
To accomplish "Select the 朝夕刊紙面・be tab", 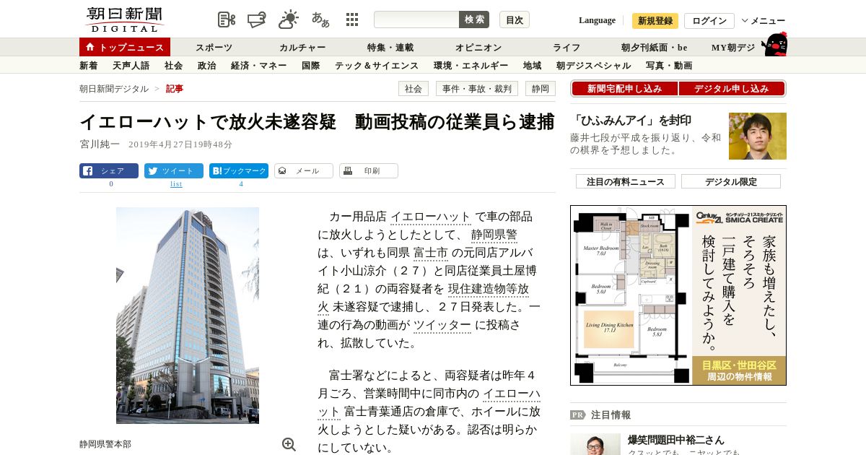I will click(x=655, y=47).
